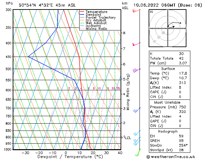Image resolution: width=205 pixels, height=159 pixels.
Task: Click the Most Unstable section header
Action: pos(167,102)
